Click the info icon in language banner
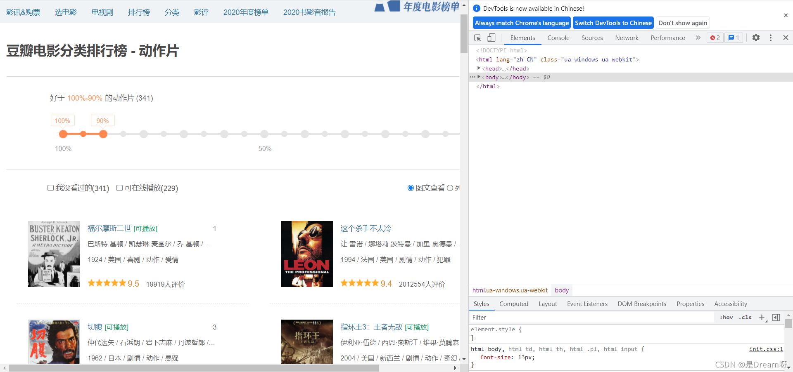793x372 pixels. pos(477,8)
